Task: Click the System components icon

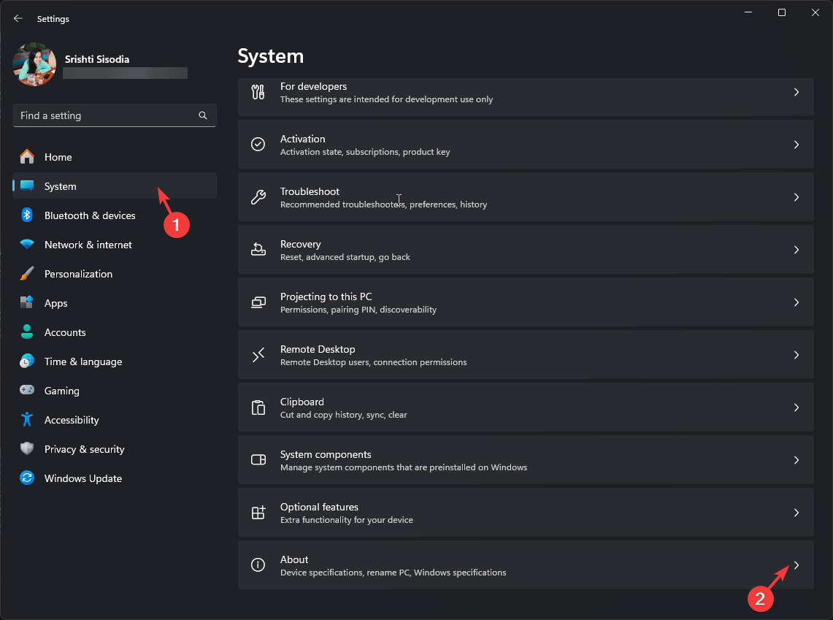Action: pos(258,460)
